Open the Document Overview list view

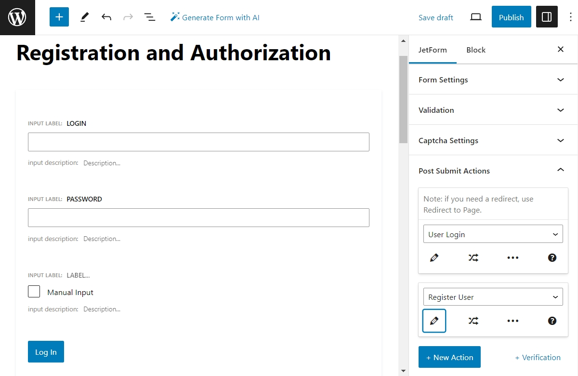150,16
